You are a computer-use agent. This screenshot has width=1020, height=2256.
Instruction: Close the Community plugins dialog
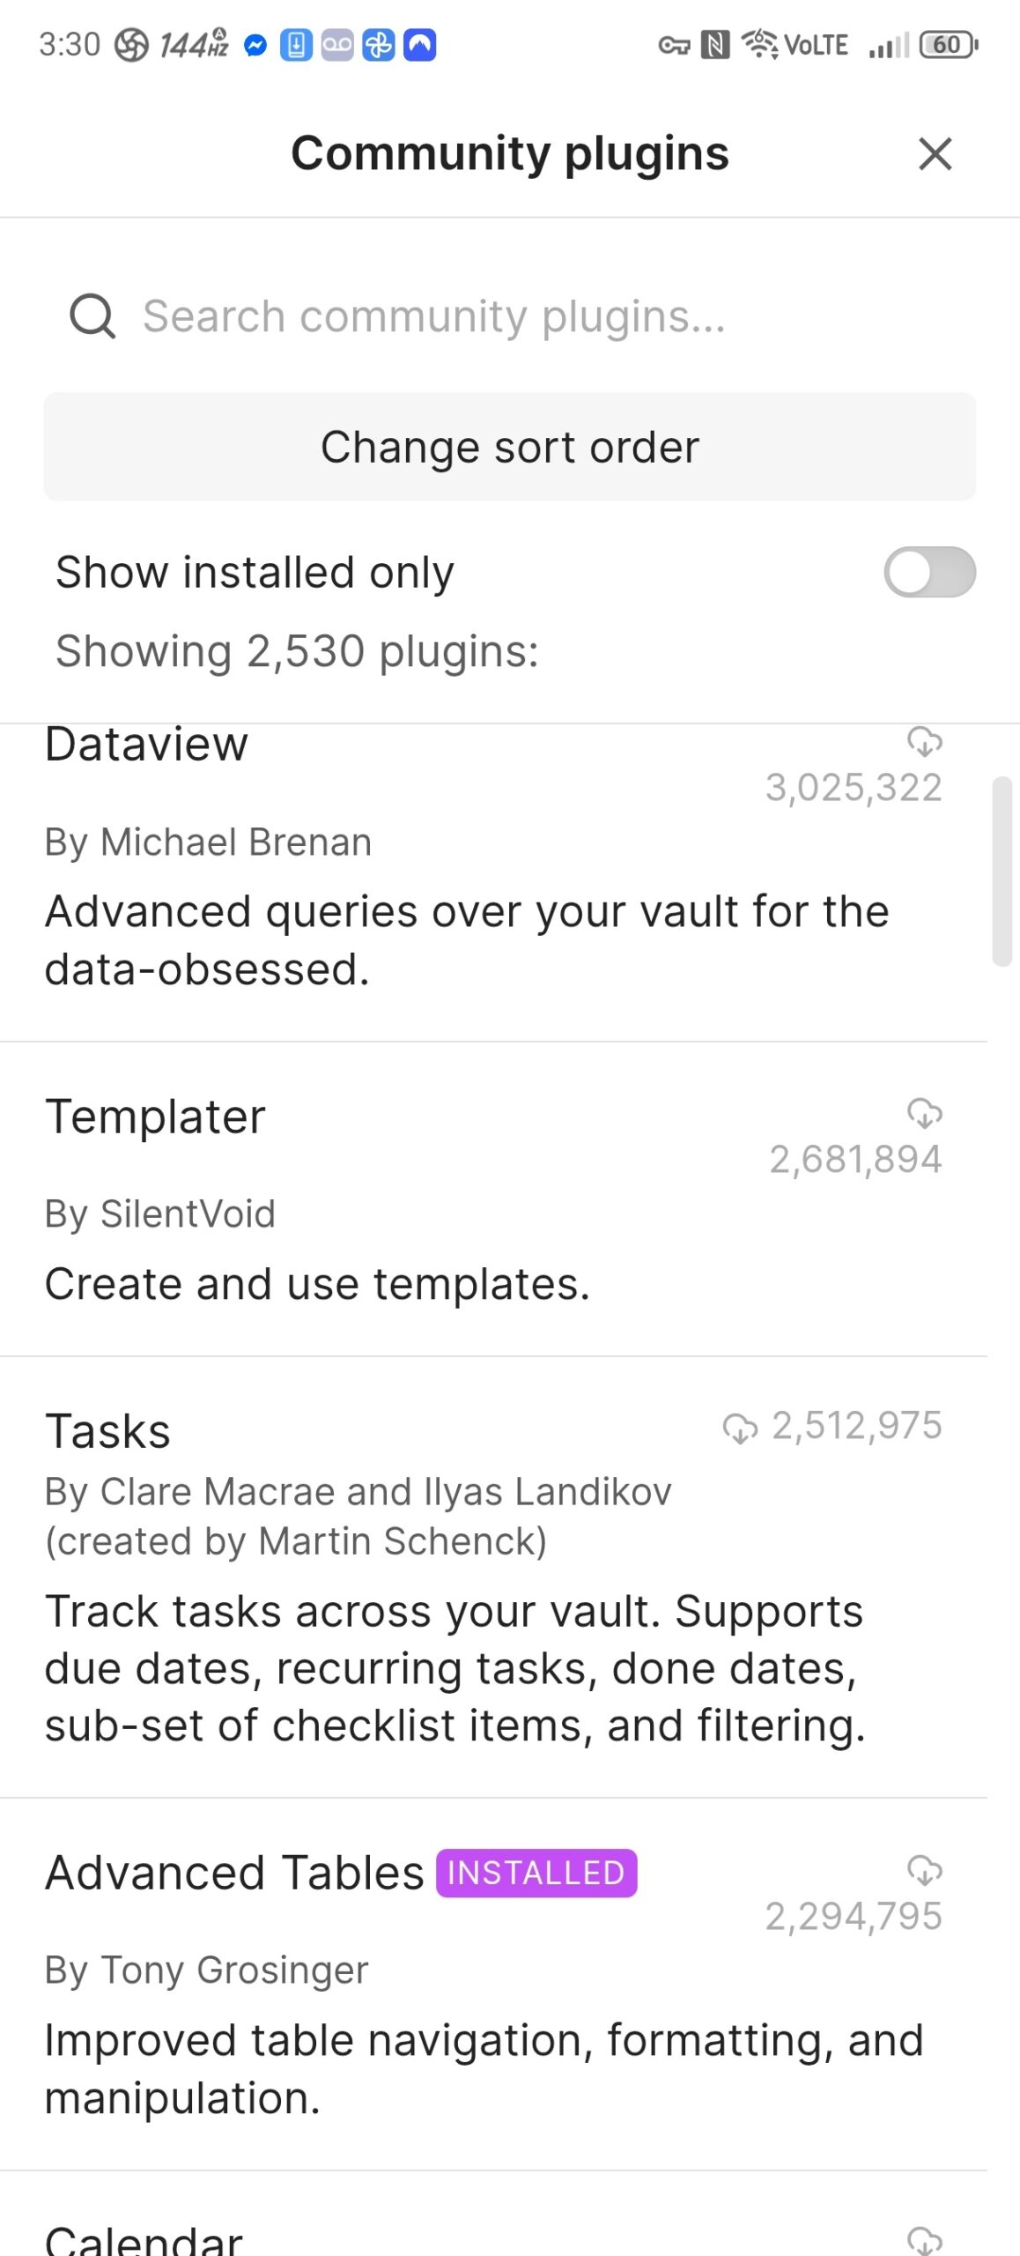click(x=935, y=153)
